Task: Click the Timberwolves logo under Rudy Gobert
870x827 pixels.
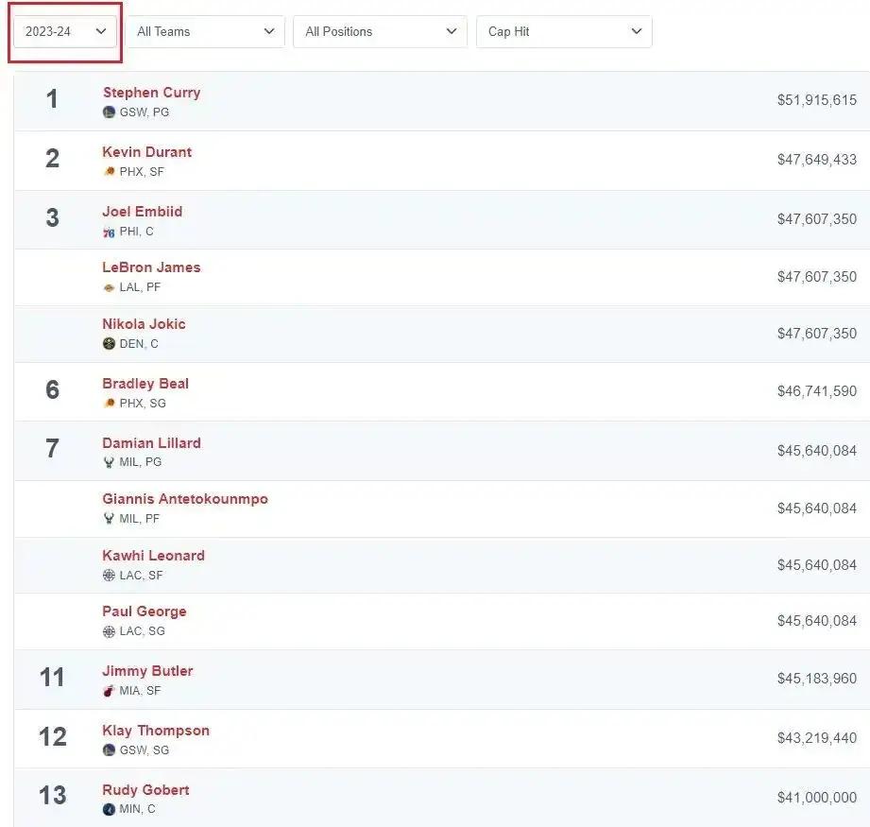Action: click(x=109, y=810)
